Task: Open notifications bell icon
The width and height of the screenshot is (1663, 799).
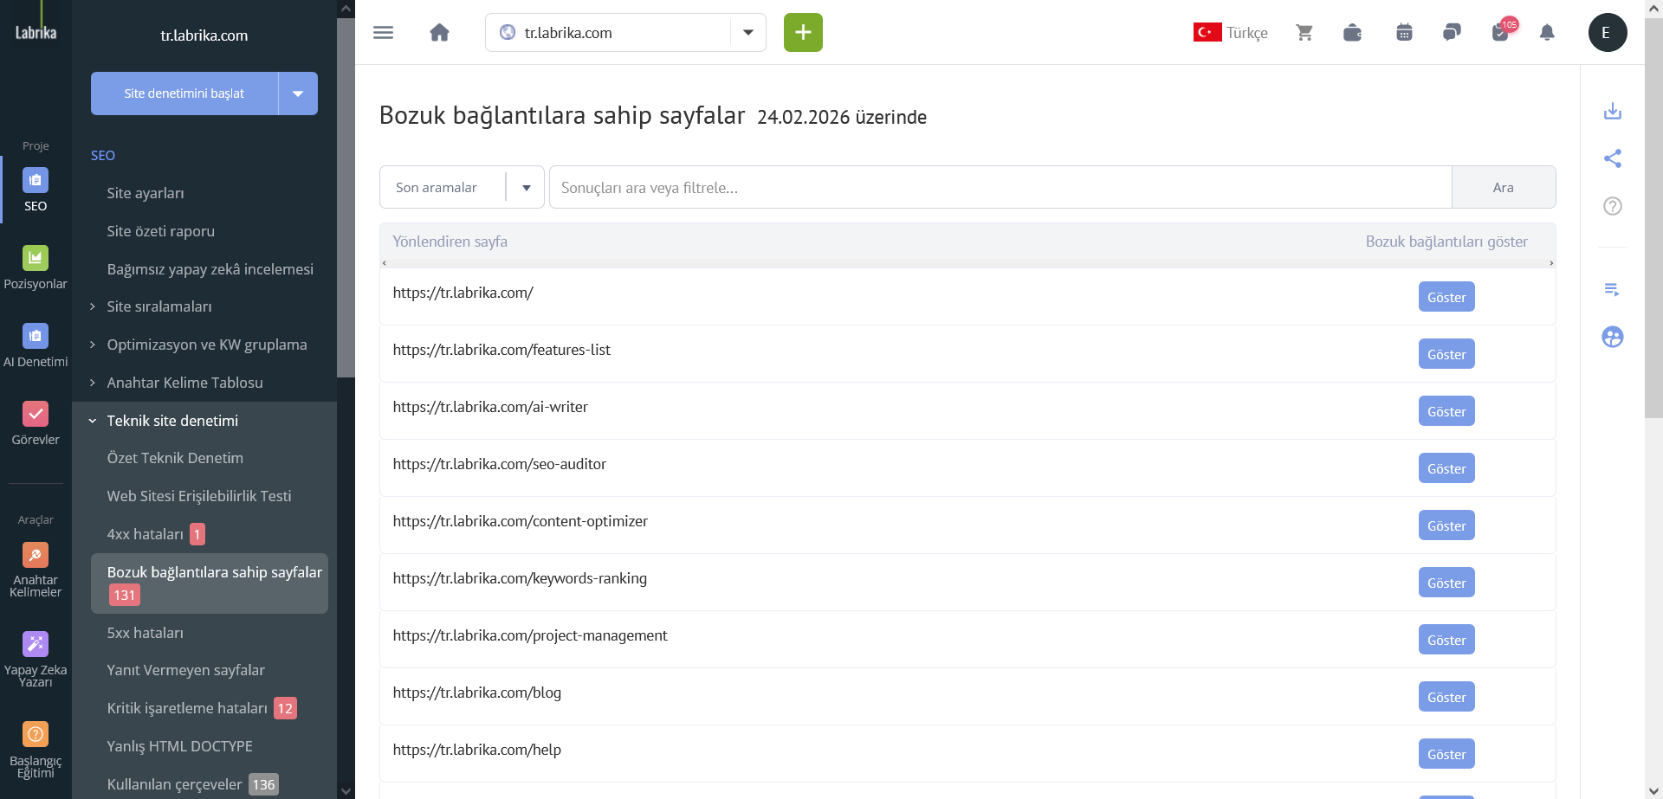Action: (x=1547, y=33)
